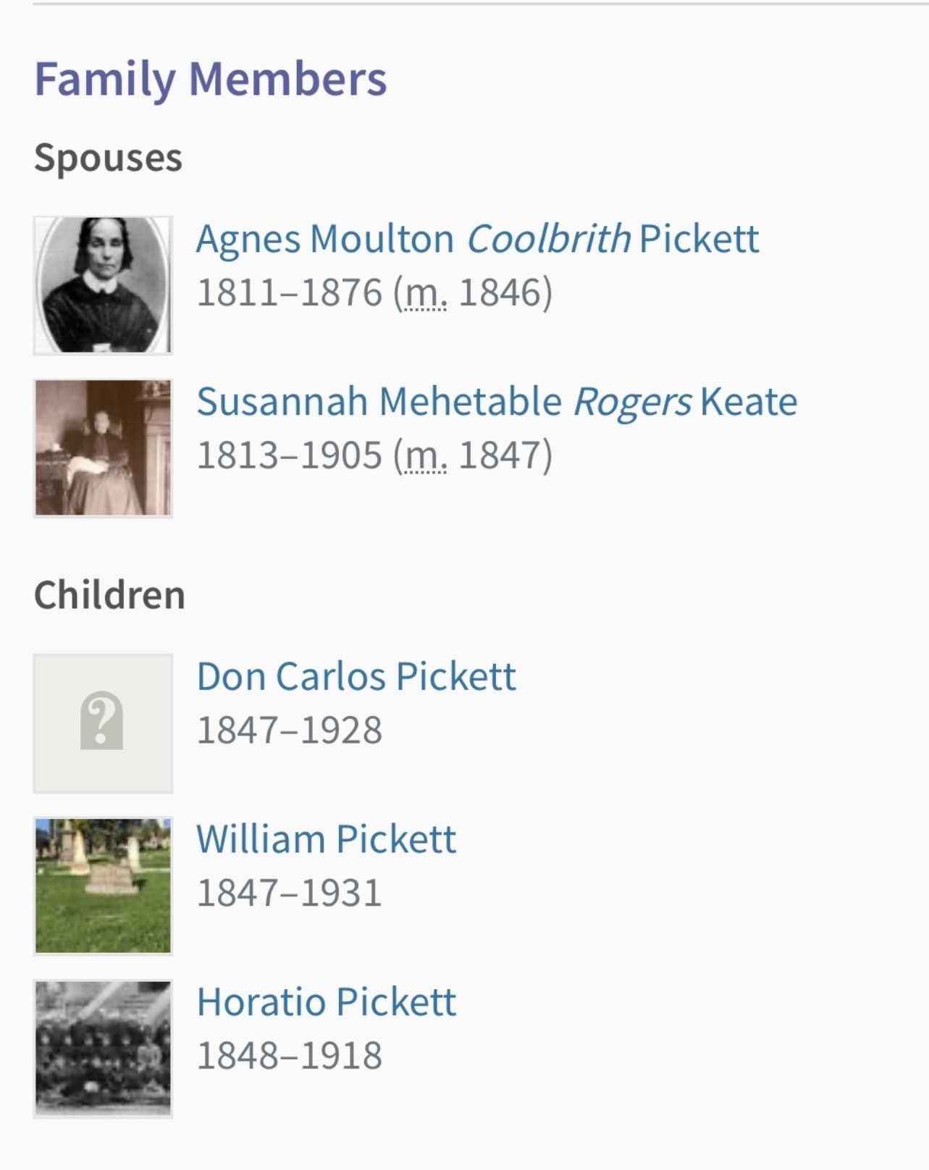Click the 1811–1876 dates under Agnes
This screenshot has width=929, height=1170.
coord(289,293)
